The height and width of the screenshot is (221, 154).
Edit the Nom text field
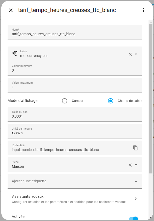tap(75, 32)
